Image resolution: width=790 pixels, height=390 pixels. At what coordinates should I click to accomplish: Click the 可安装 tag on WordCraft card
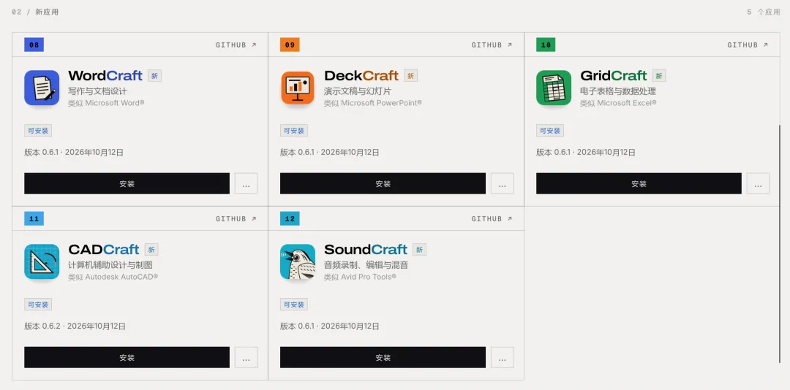[38, 131]
